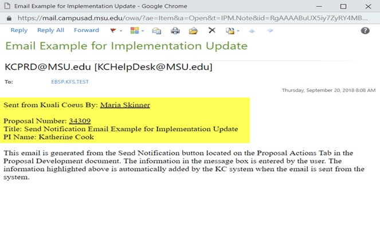The width and height of the screenshot is (380, 246).
Task: Click sender KCPRD@MSU.edu text
Action: coord(48,67)
